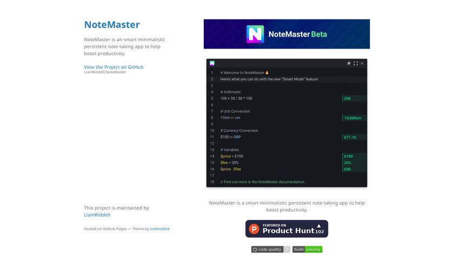Click the Product Hunt P logo
Screen dimensions: 454x255
coord(254,229)
